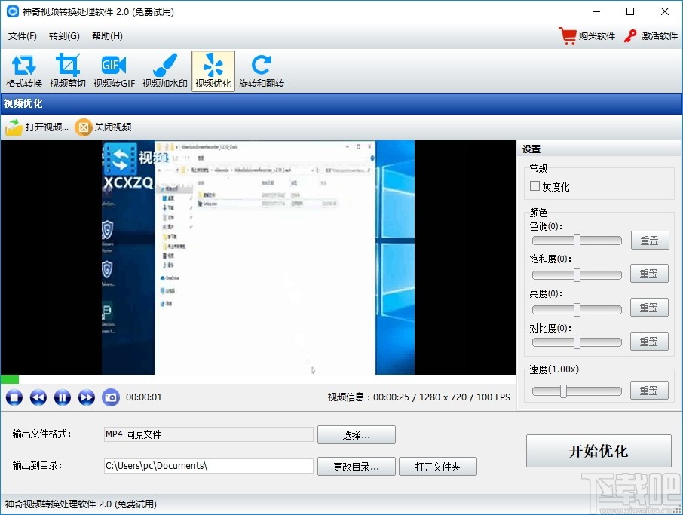Image resolution: width=683 pixels, height=515 pixels.
Task: Click the status bar software name text
Action: click(x=81, y=504)
